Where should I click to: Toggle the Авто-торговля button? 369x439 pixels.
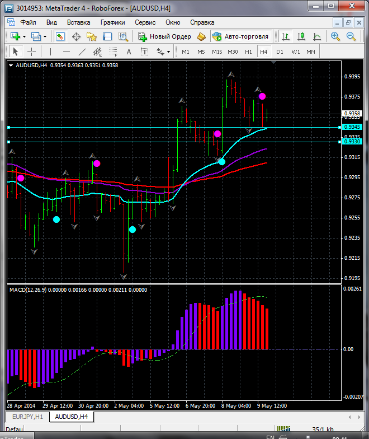241,36
